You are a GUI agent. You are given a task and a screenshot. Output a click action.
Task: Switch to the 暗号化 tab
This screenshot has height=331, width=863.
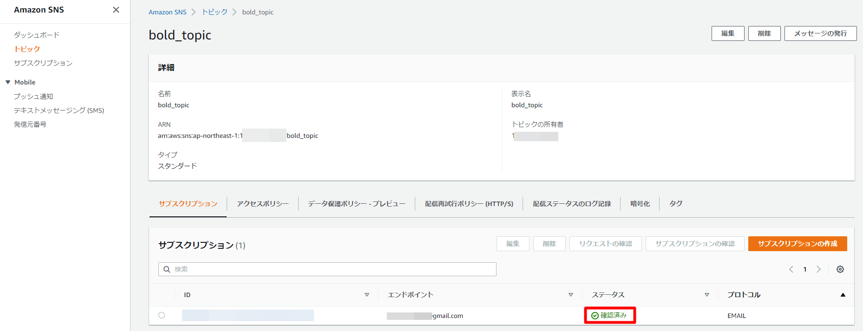640,204
